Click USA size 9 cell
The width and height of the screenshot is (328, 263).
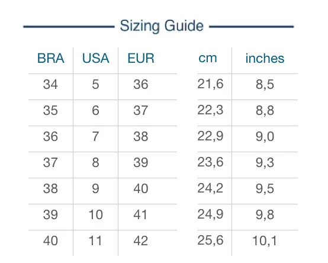pyautogui.click(x=95, y=188)
